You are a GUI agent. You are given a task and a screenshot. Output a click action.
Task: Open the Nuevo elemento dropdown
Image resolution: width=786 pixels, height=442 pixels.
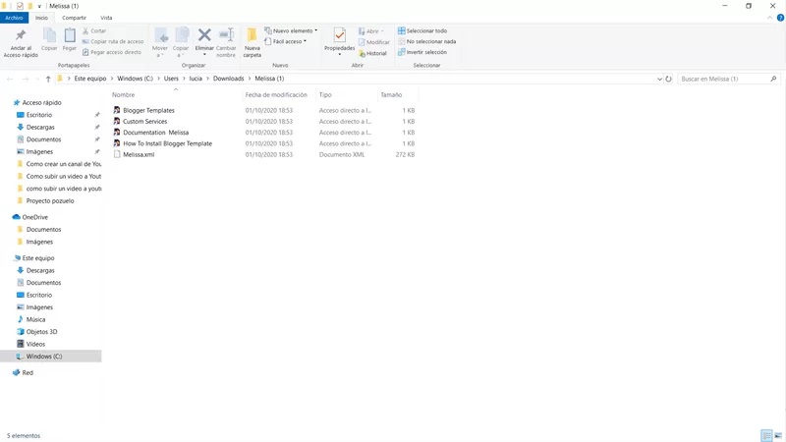(290, 30)
